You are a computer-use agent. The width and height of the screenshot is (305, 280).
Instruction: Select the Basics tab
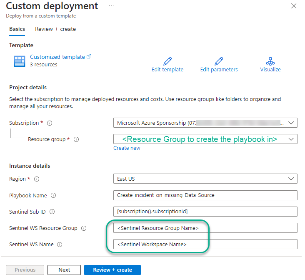(x=17, y=29)
